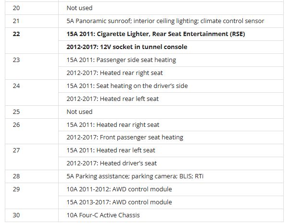The image size is (289, 224).
Task: Select the first "Not used" description
Action: coord(79,8)
